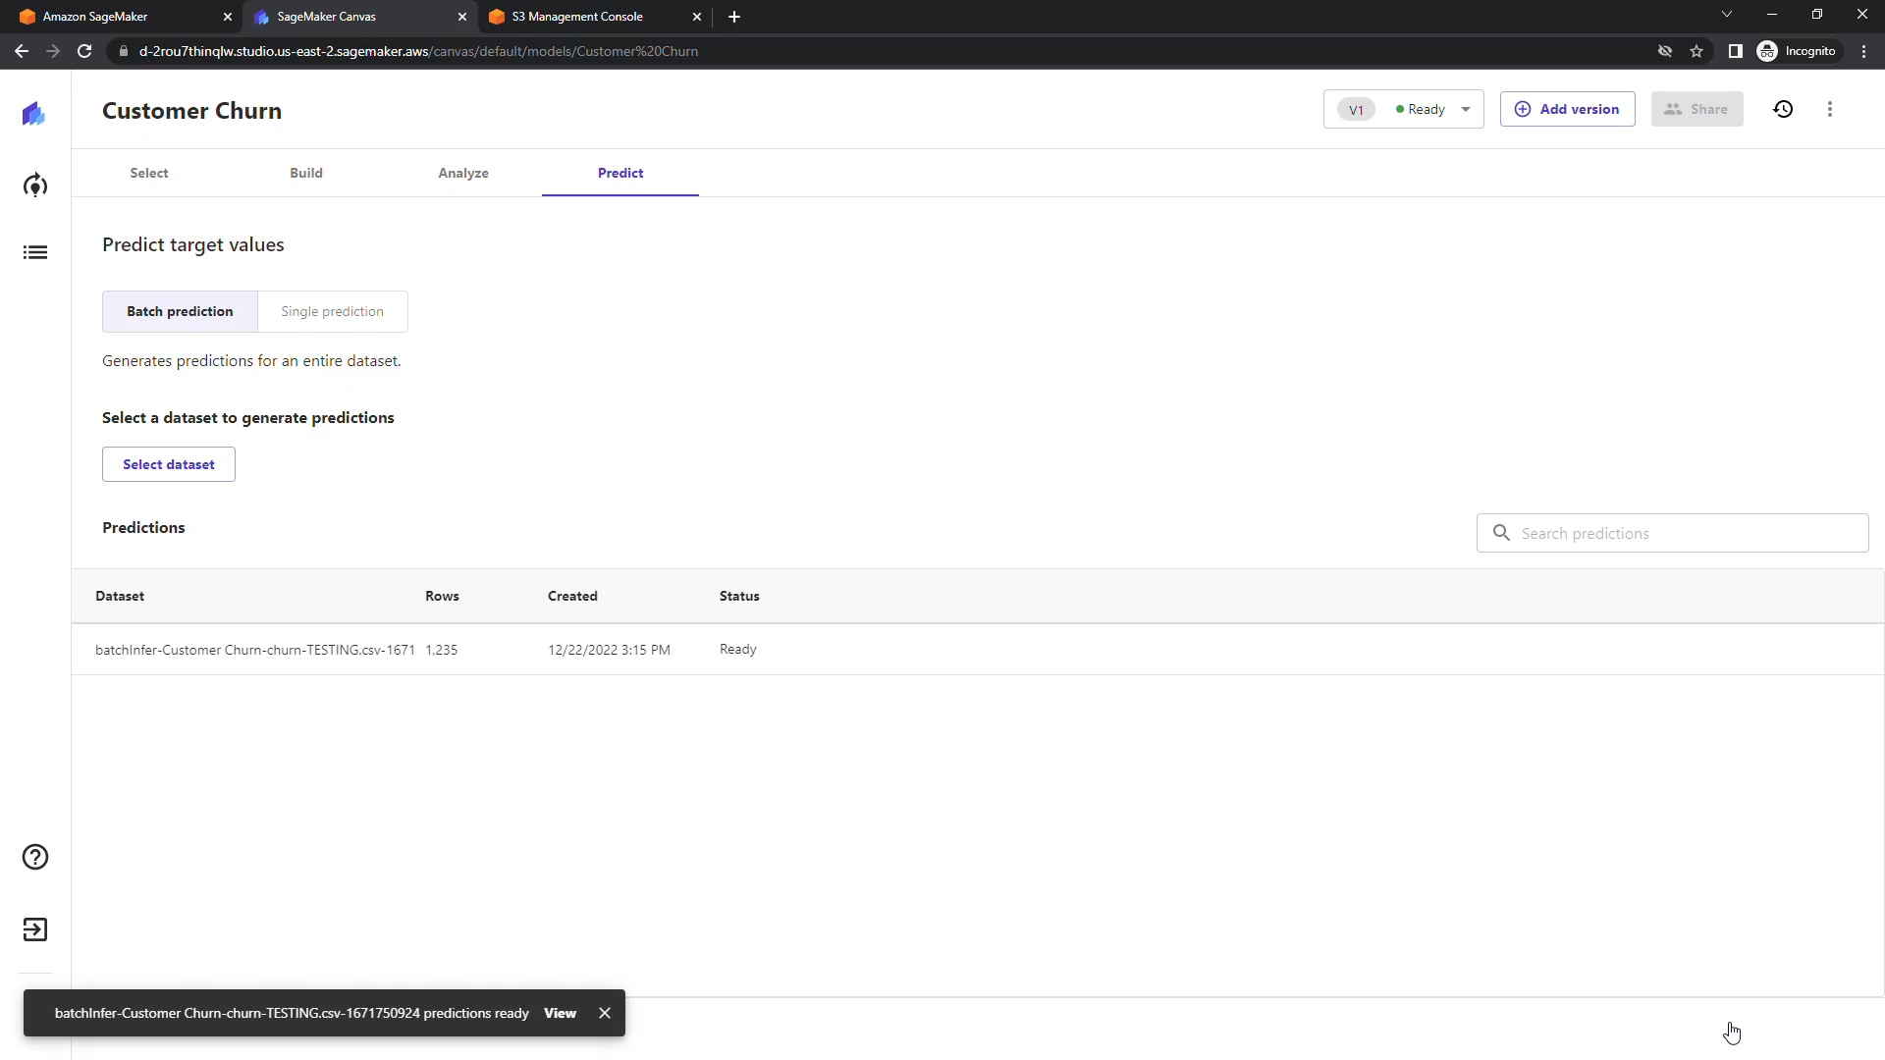The image size is (1885, 1060).
Task: Dismiss the predictions ready notification
Action: 605,1013
